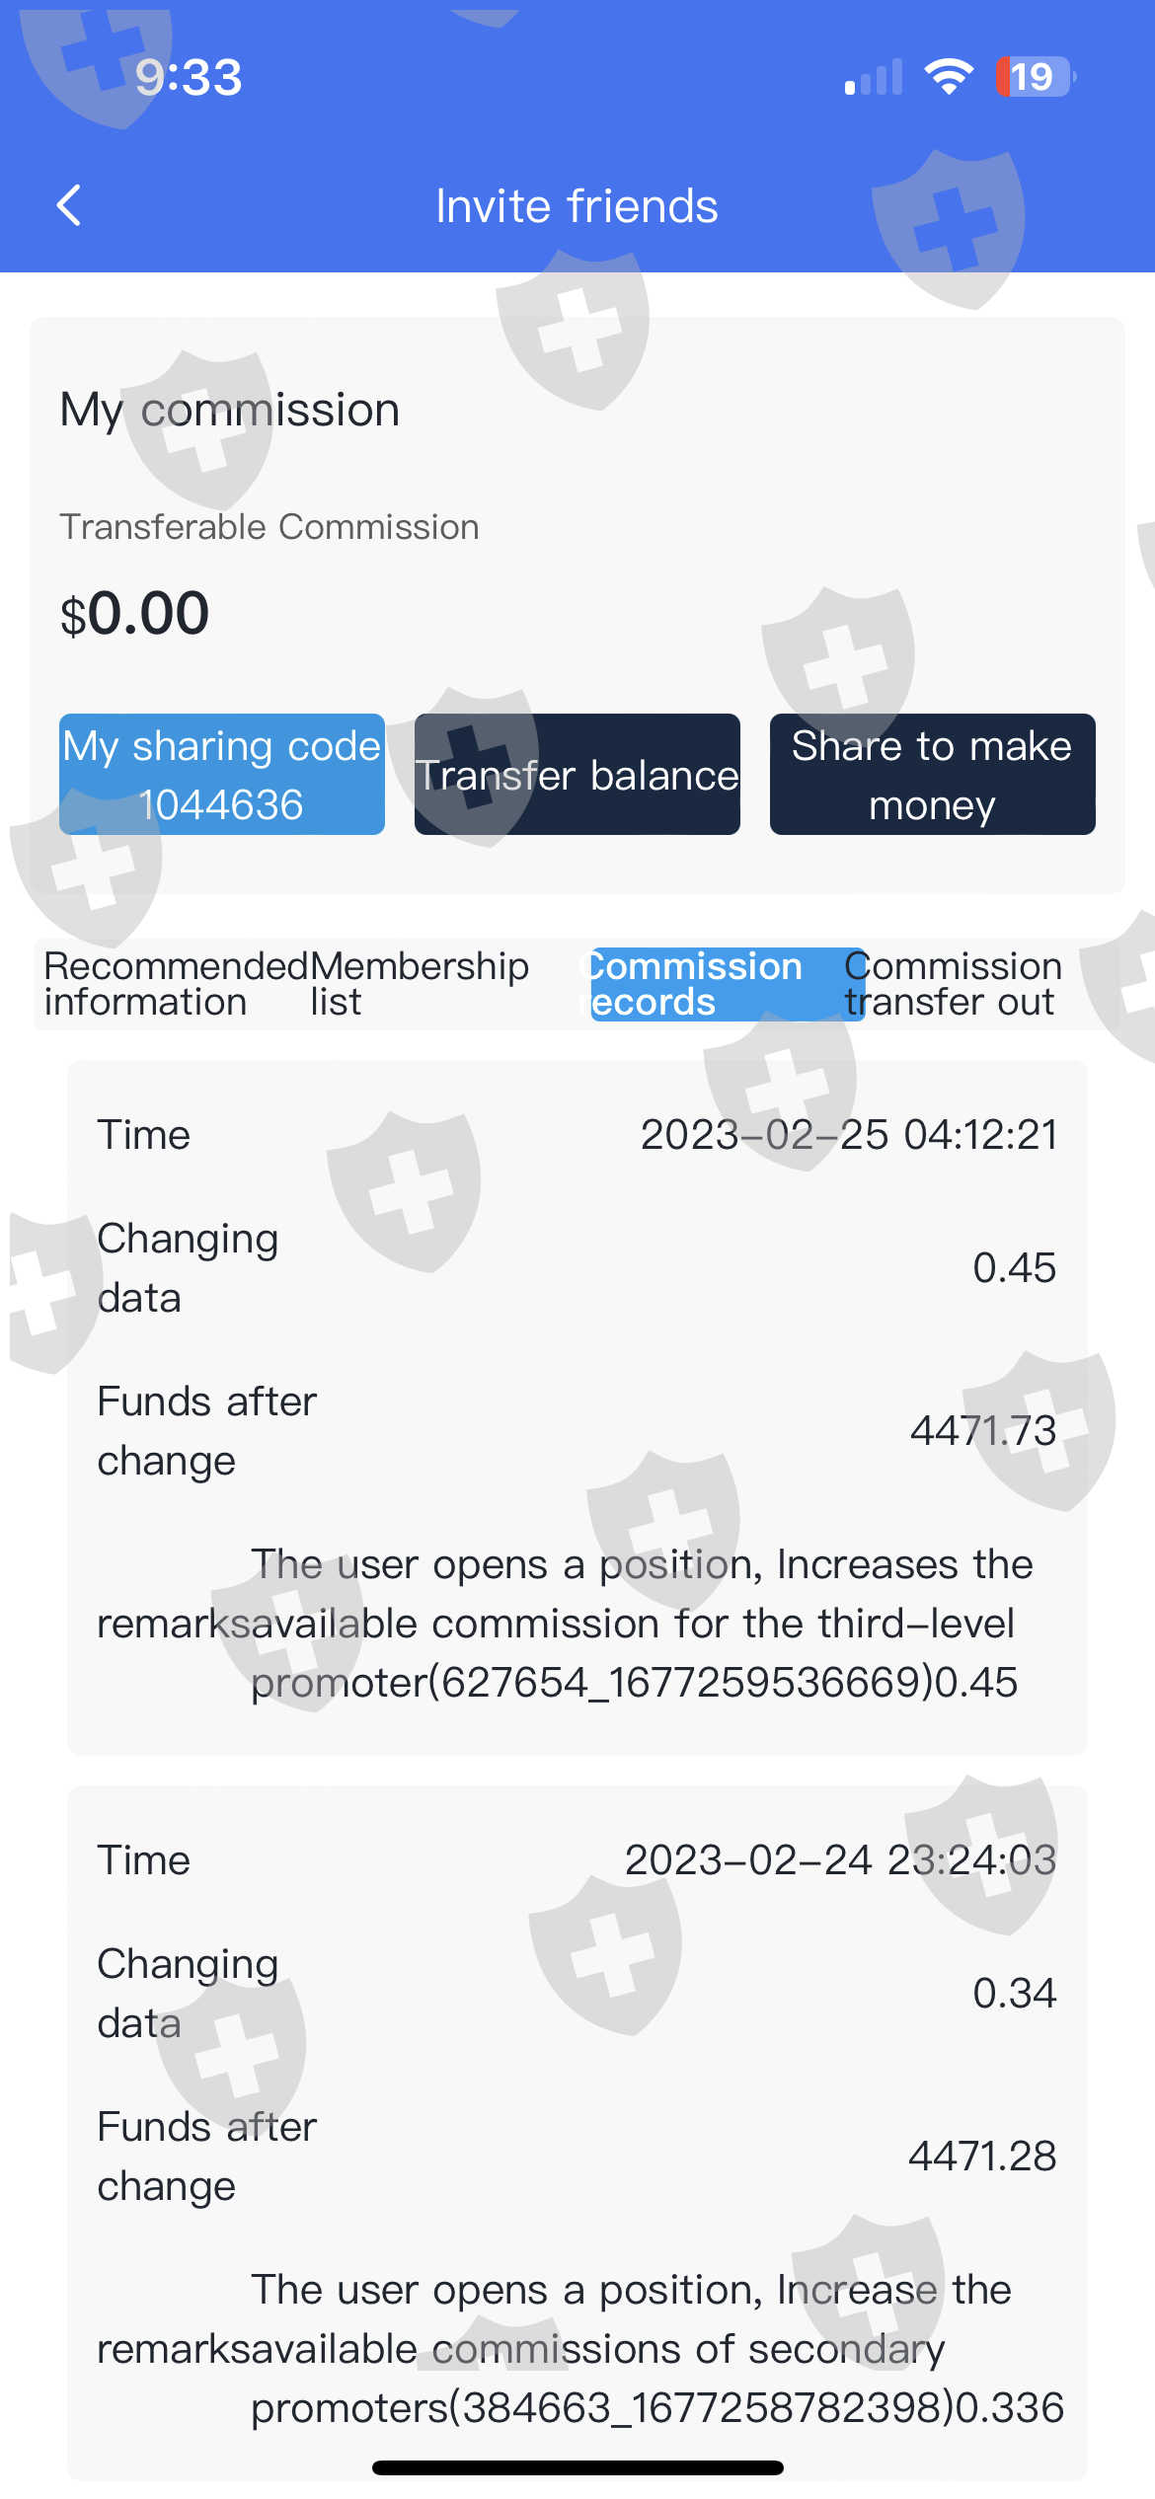Tap the 2023-02-24 23:24:03 timestamp
The image size is (1155, 2499).
point(841,1859)
